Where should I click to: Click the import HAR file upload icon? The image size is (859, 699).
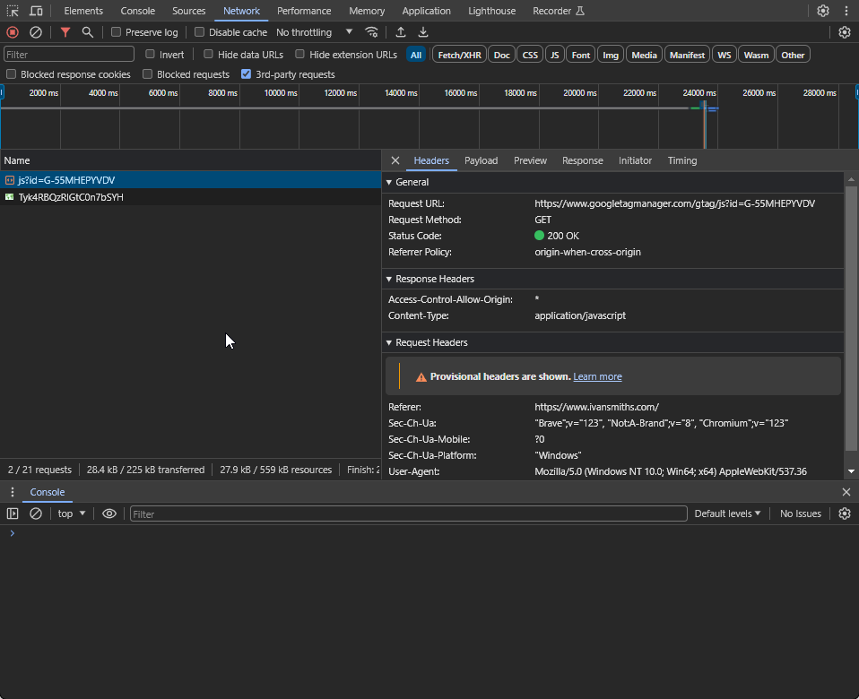pos(401,32)
